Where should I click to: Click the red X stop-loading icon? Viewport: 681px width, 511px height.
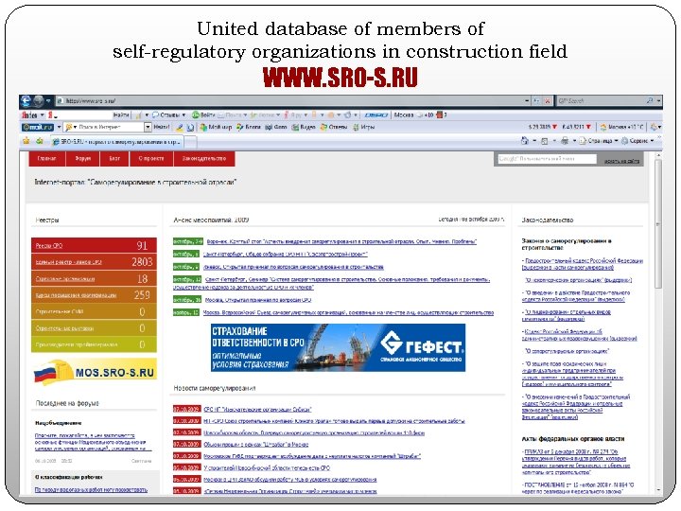[548, 101]
